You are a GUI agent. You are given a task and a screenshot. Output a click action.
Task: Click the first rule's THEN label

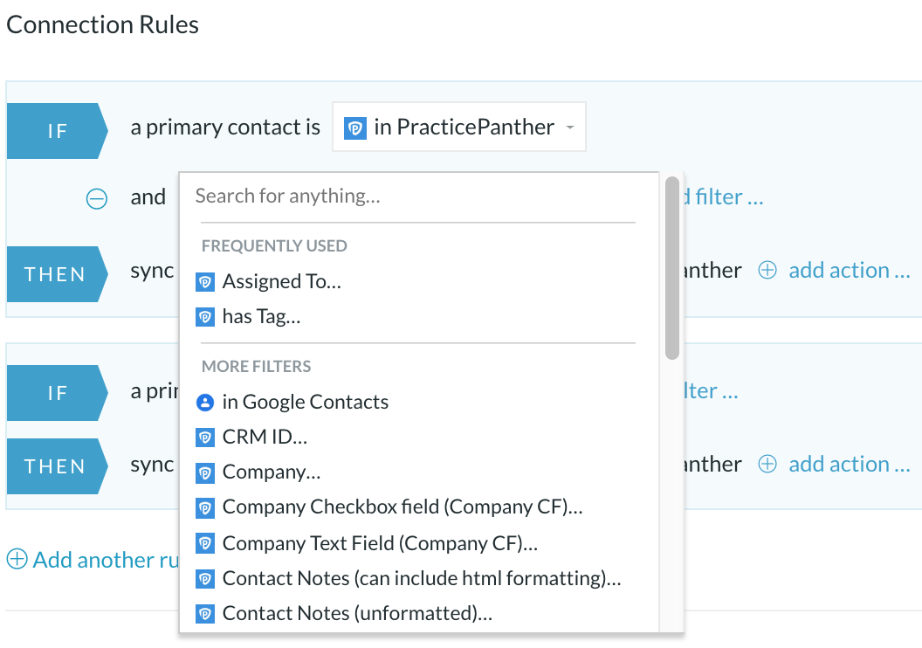pyautogui.click(x=57, y=274)
